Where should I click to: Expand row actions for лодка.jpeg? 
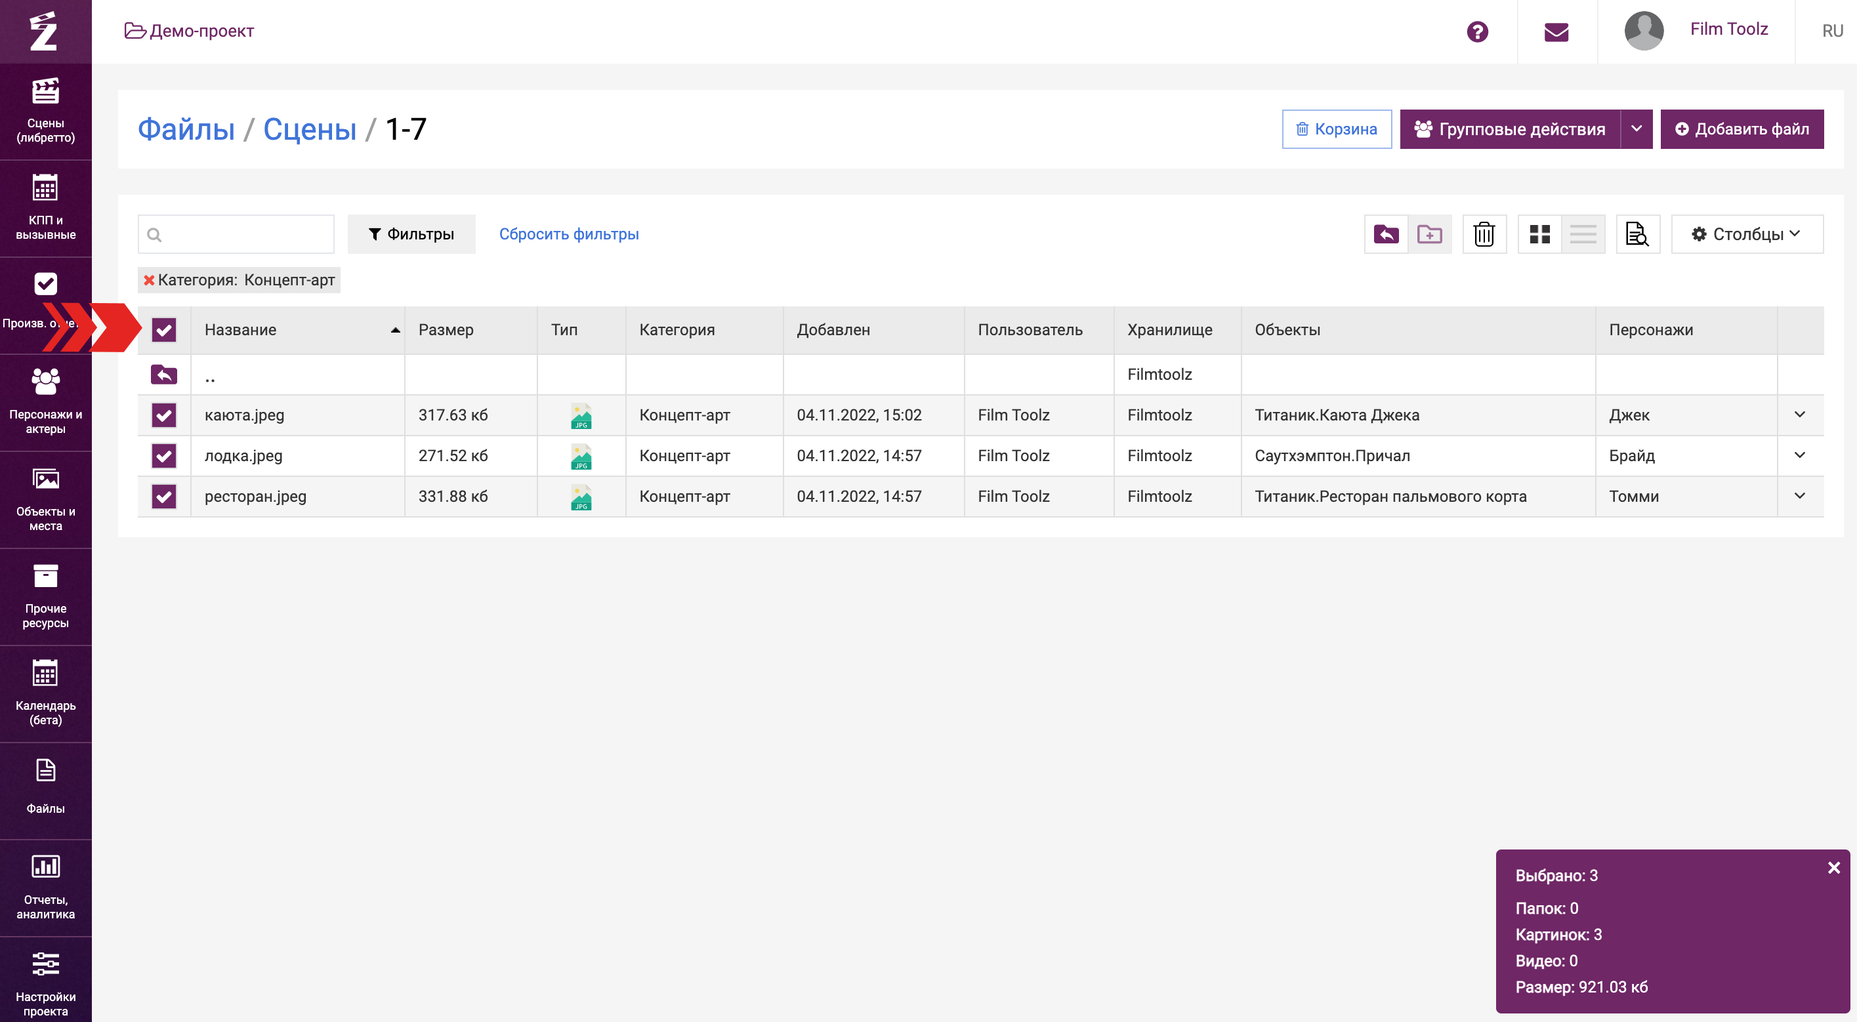(1800, 455)
